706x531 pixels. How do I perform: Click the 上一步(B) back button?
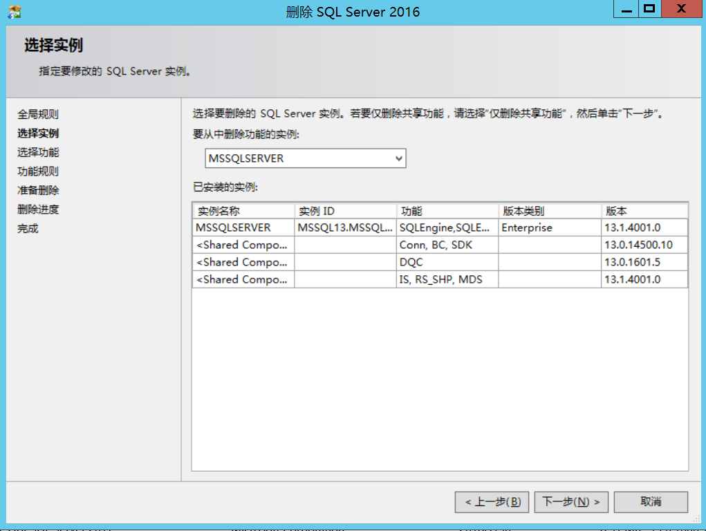(x=492, y=502)
